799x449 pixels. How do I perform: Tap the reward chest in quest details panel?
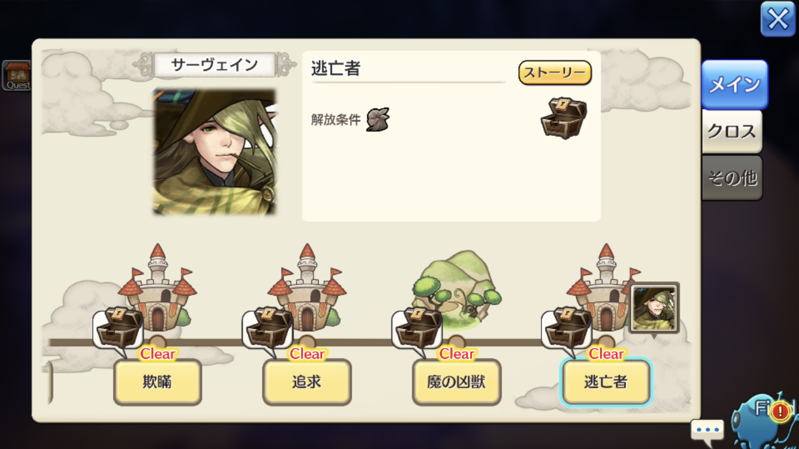(563, 118)
